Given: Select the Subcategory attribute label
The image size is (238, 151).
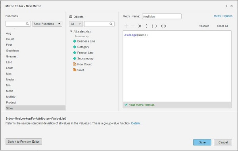Looking at the screenshot, I should click(85, 58).
